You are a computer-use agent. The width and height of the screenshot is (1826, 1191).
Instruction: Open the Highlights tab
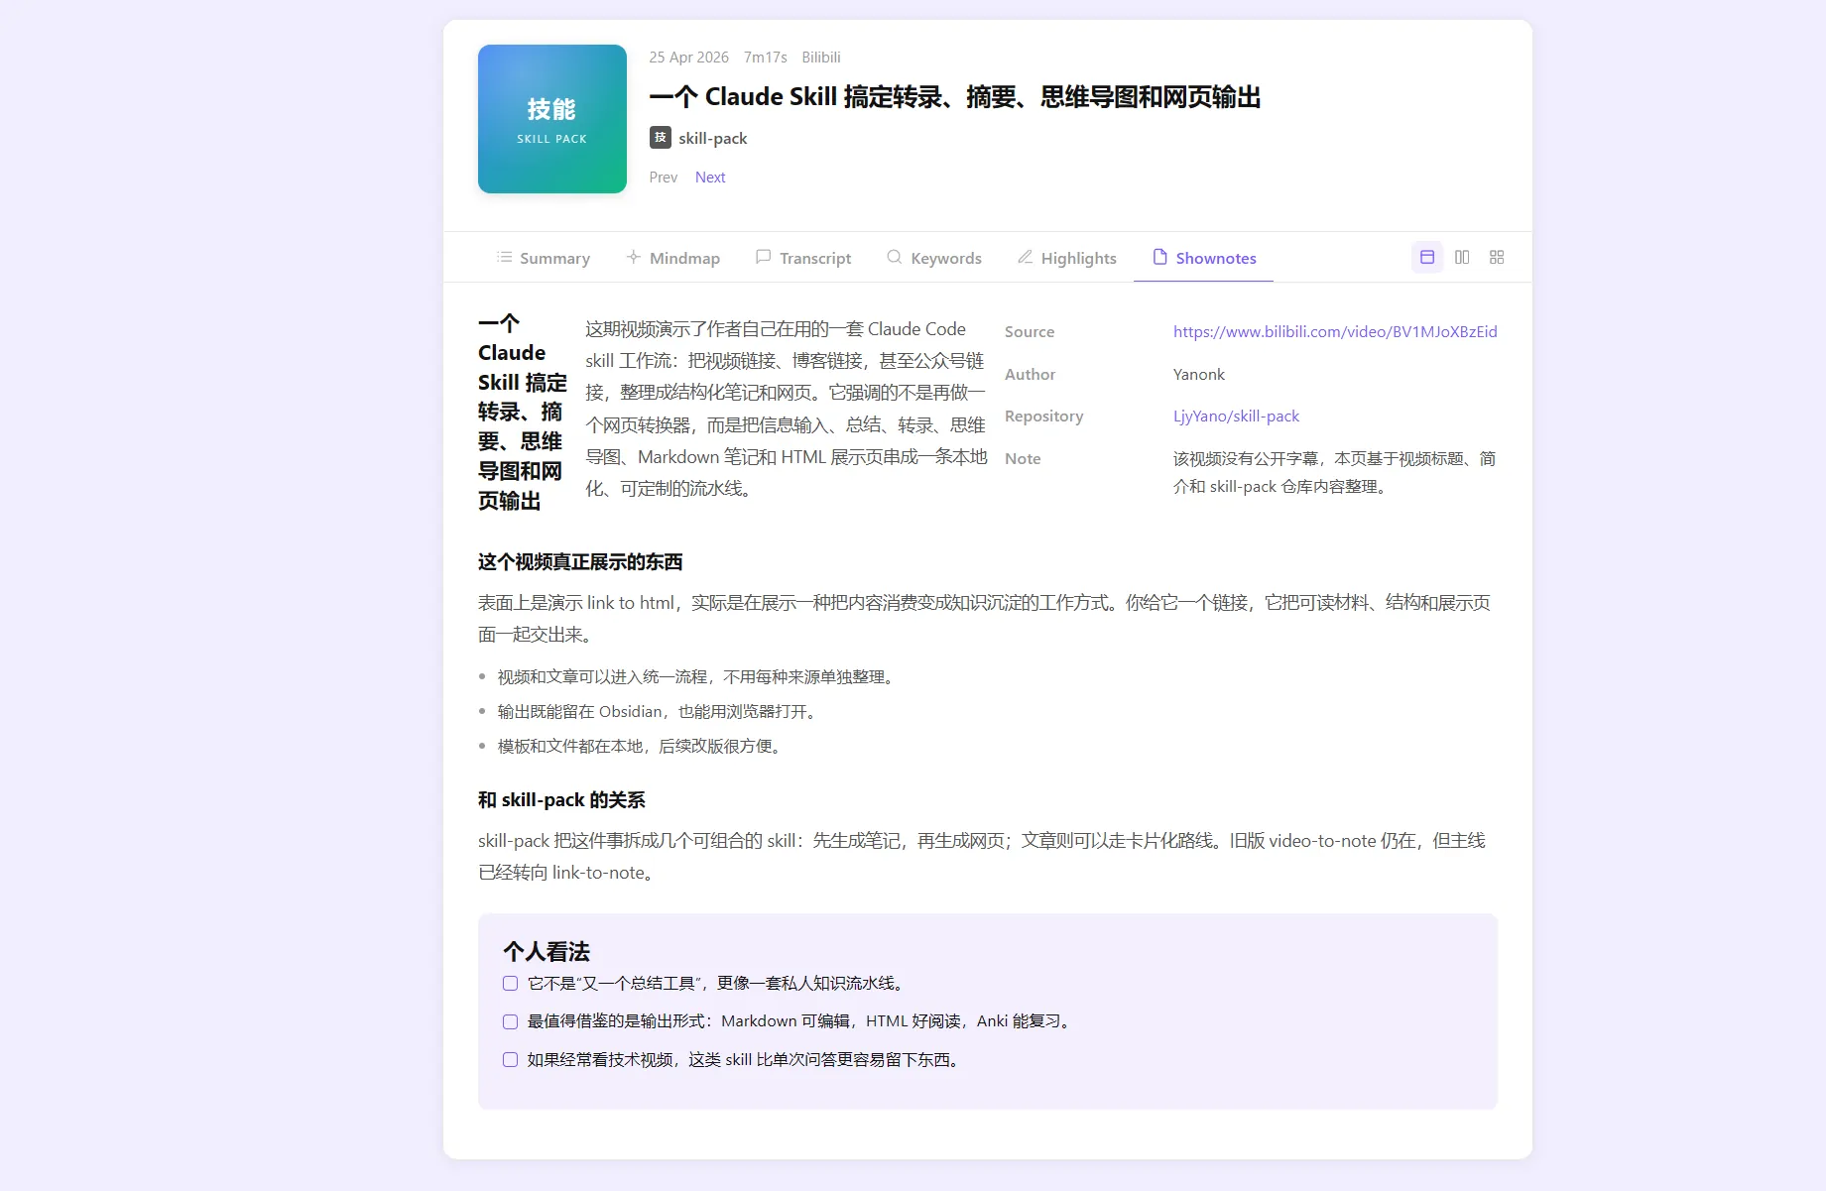point(1067,258)
